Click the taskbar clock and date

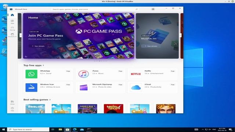point(222,129)
